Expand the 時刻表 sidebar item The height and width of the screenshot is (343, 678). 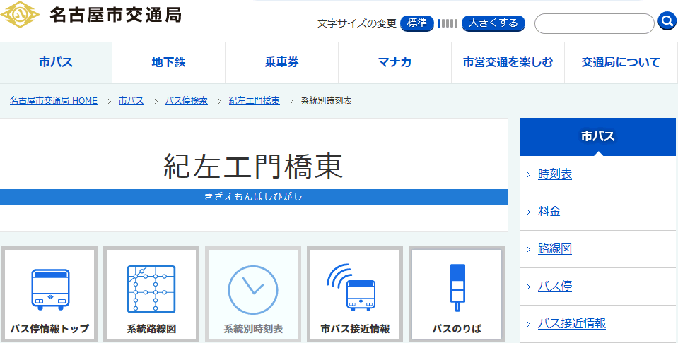(x=555, y=174)
